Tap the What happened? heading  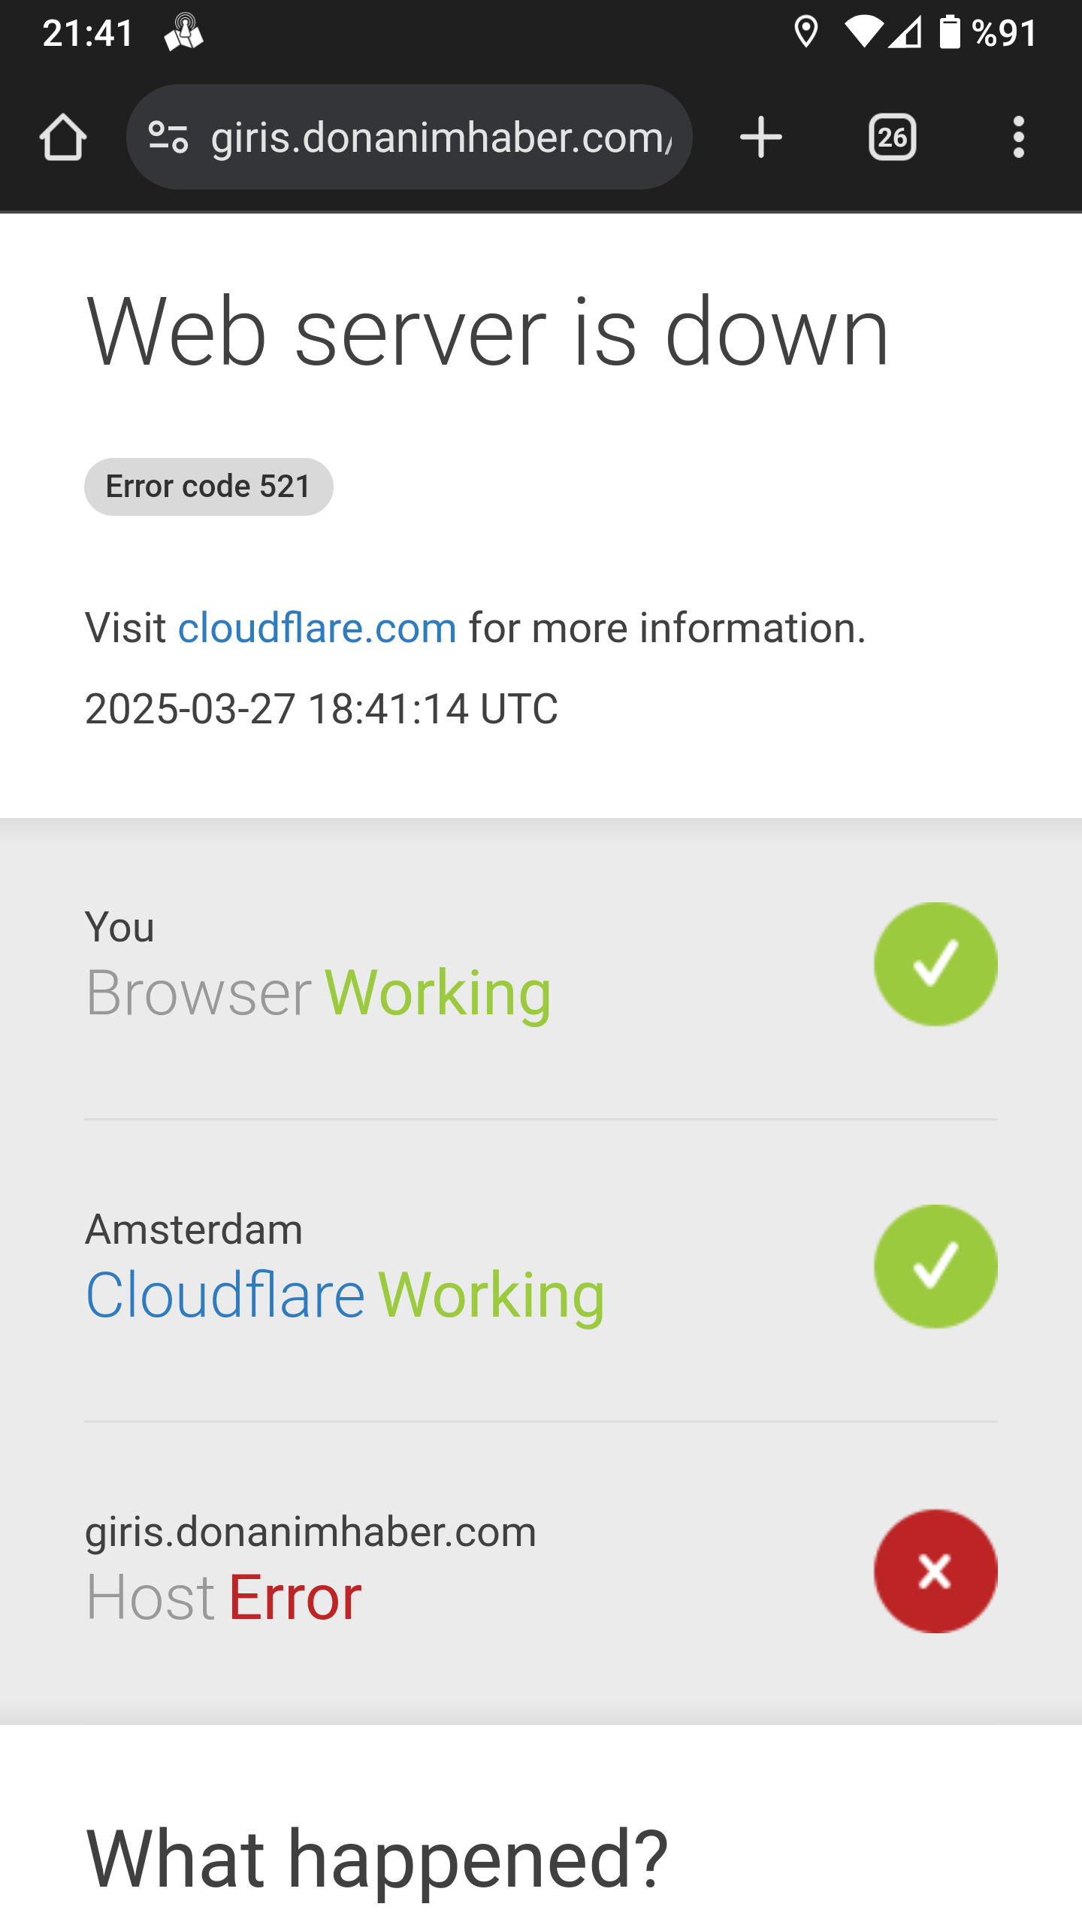point(377,1859)
